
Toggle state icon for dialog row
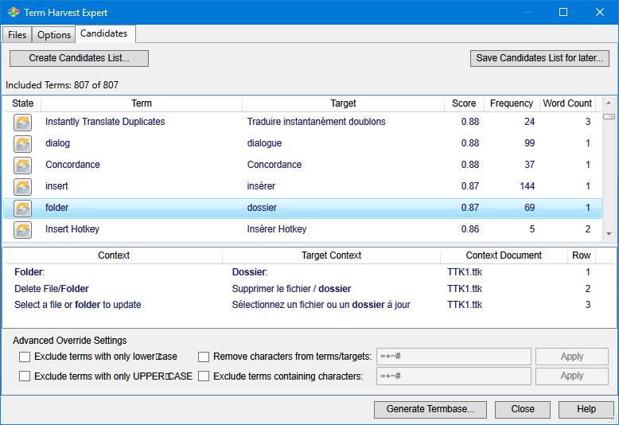tap(22, 144)
